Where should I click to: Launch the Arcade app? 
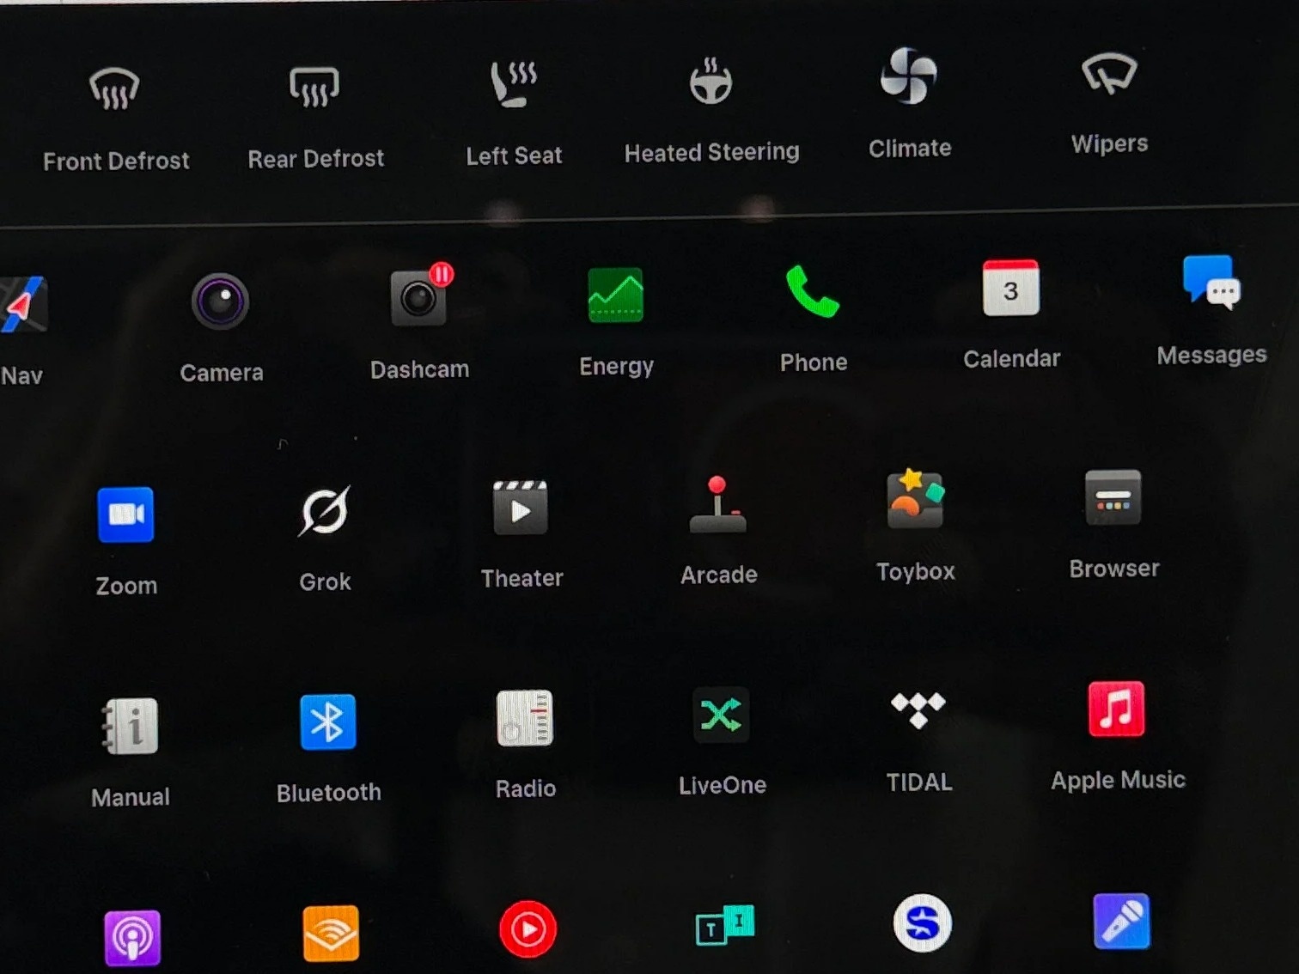(x=717, y=505)
